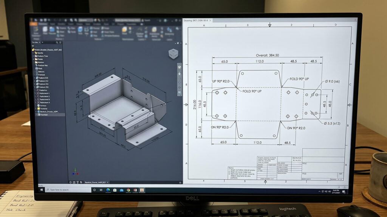Launch Microsoft Edge from the taskbar
Screen dimensions: 387x217
click(x=108, y=190)
